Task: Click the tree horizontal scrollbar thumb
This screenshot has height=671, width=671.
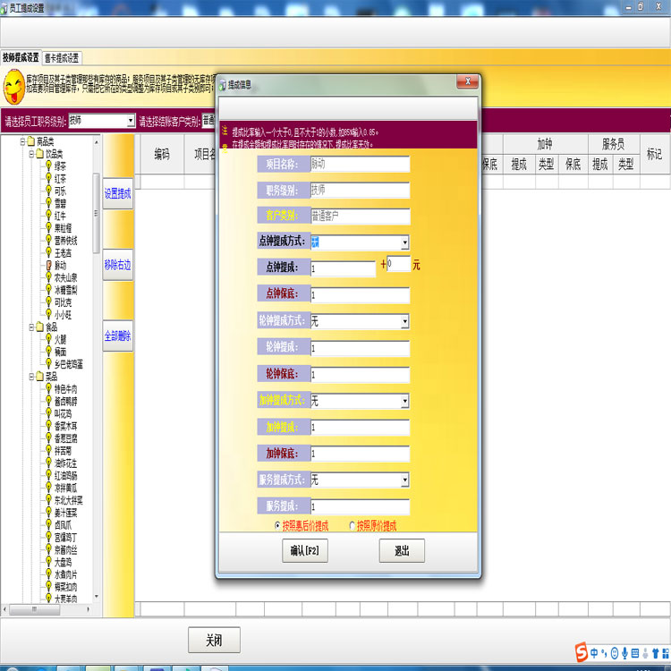Action: [x=34, y=609]
